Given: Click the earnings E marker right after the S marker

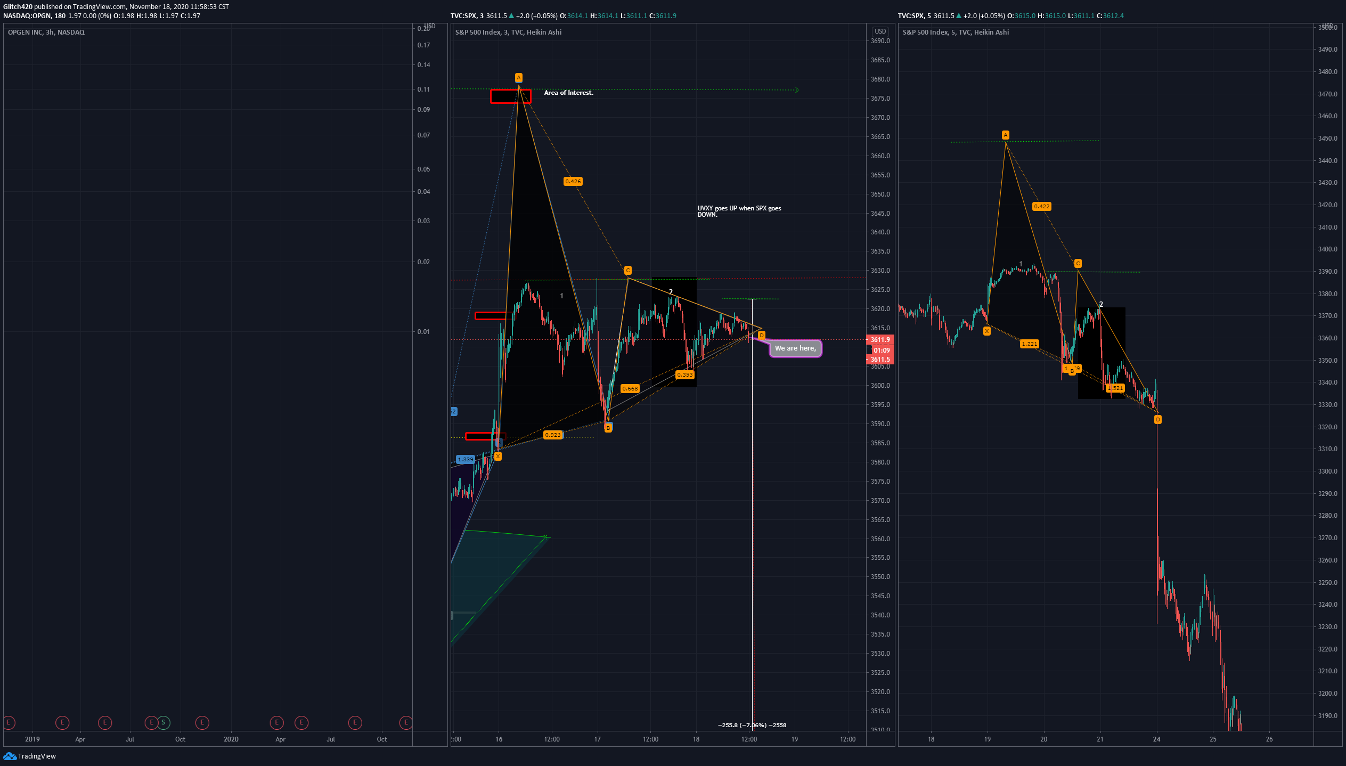Looking at the screenshot, I should click(x=202, y=722).
